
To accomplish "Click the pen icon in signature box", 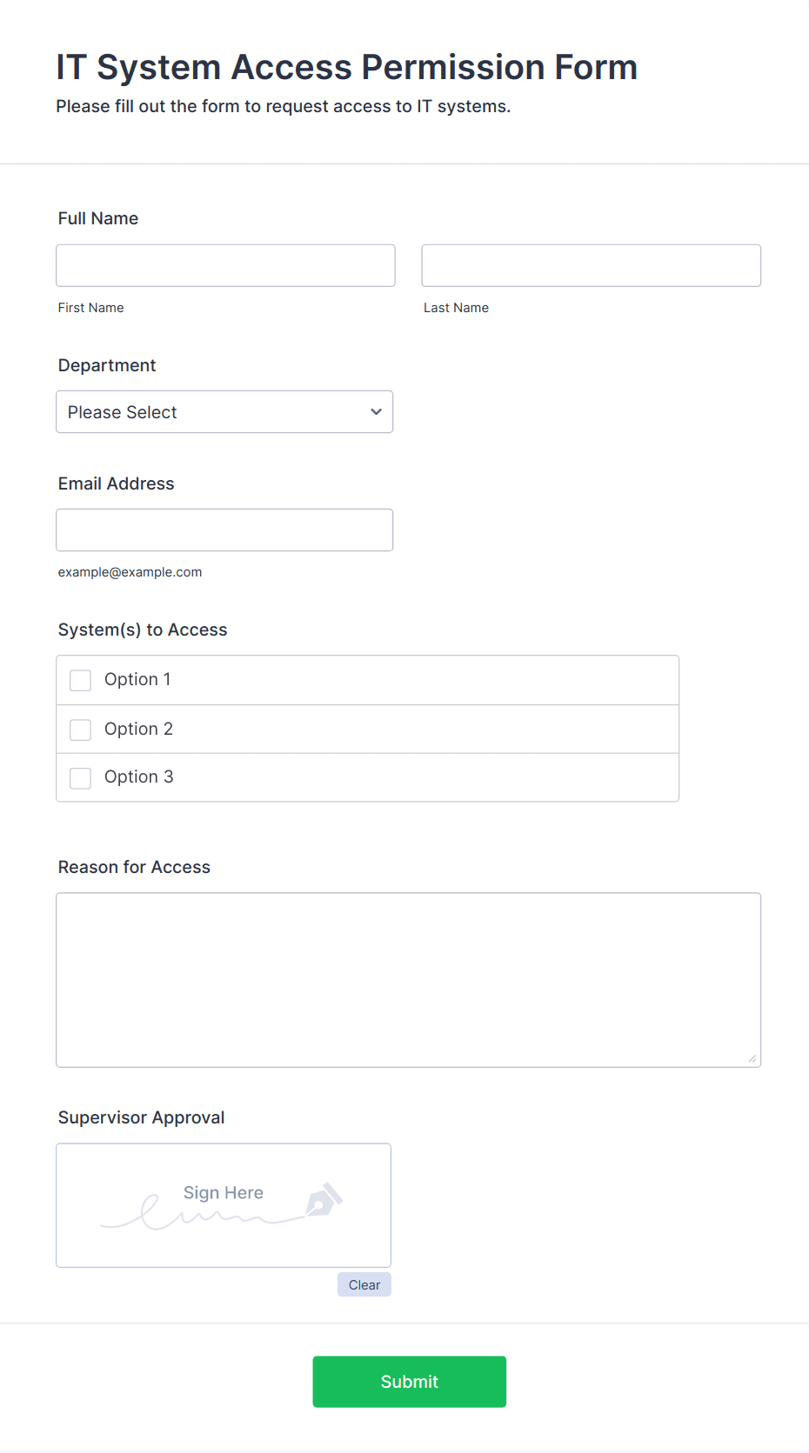I will click(x=324, y=1200).
